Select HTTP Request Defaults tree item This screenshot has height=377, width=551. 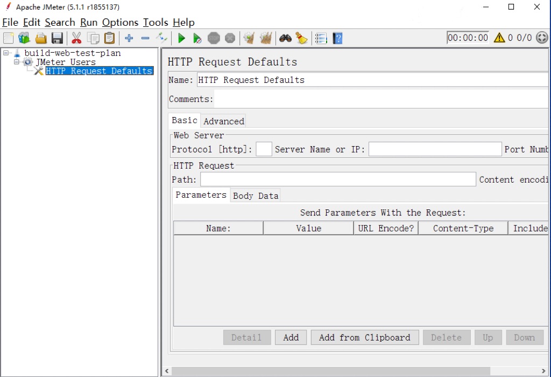click(100, 71)
